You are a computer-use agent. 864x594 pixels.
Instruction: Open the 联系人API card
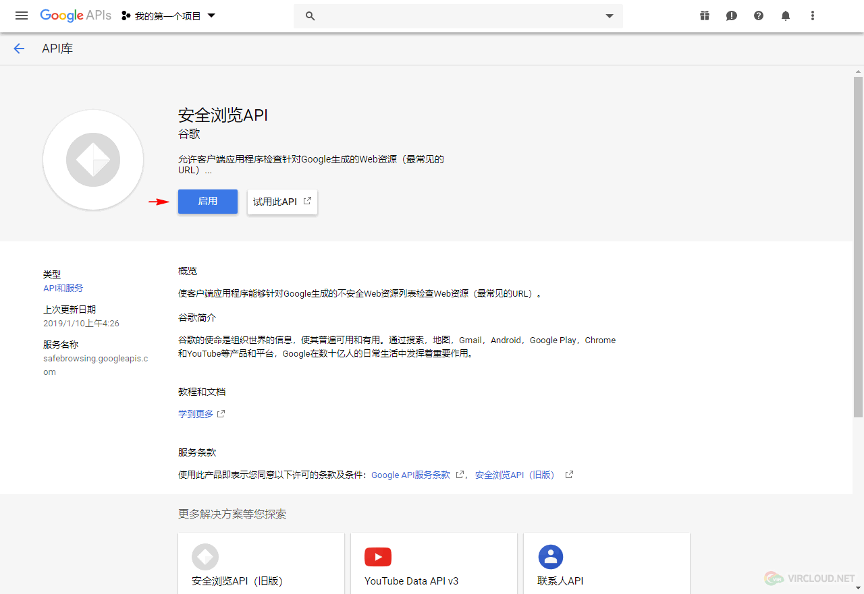(x=607, y=564)
